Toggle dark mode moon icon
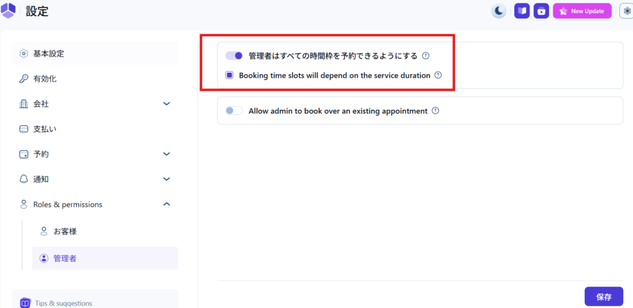The width and height of the screenshot is (633, 308). coord(499,11)
